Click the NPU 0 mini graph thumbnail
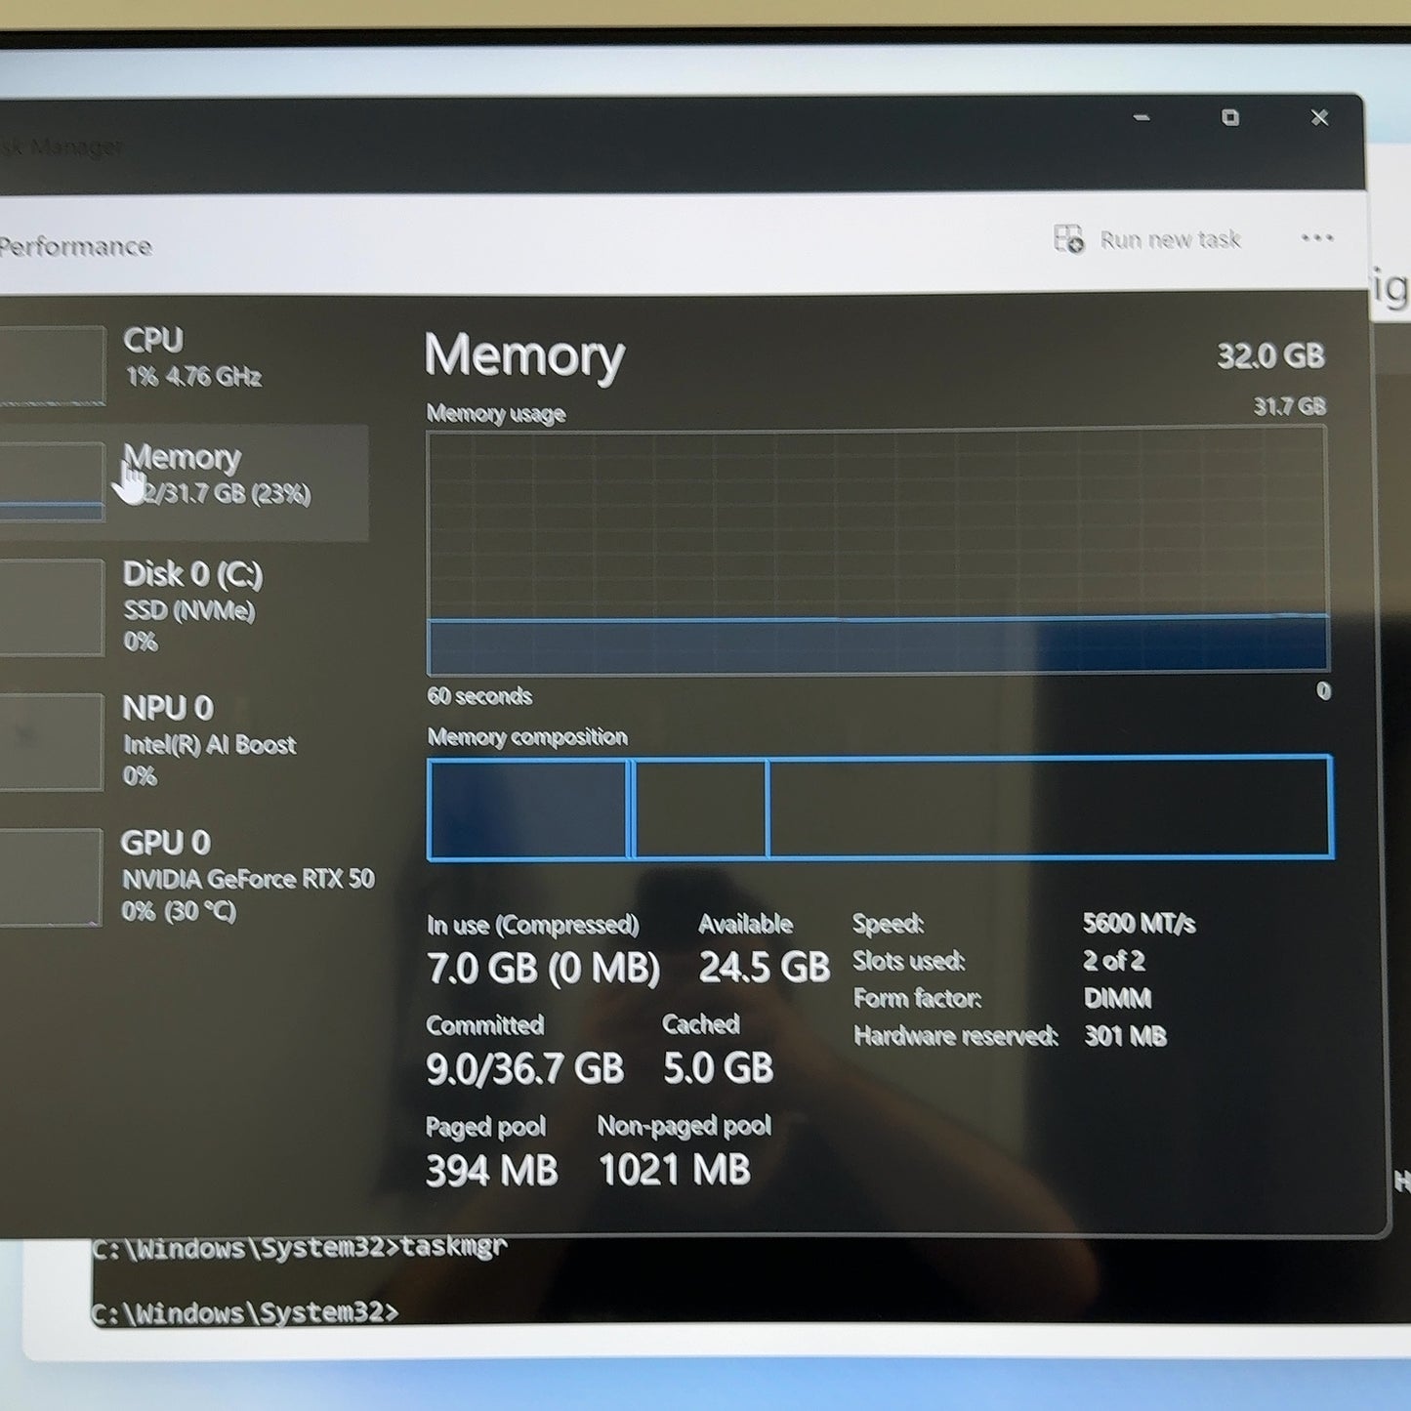Viewport: 1411px width, 1411px height. pos(51,742)
